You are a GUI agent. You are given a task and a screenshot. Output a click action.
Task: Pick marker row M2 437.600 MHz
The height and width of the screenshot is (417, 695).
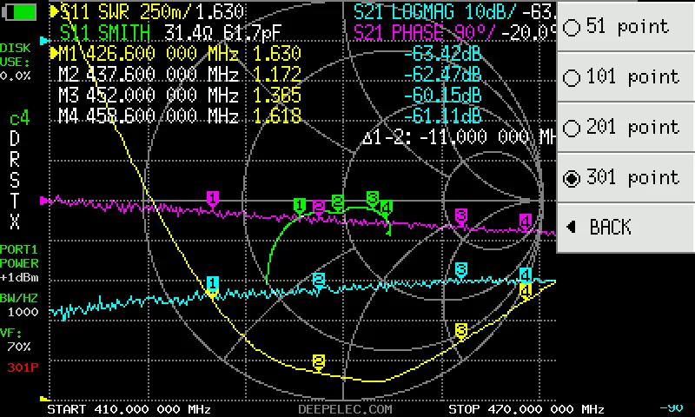point(180,74)
